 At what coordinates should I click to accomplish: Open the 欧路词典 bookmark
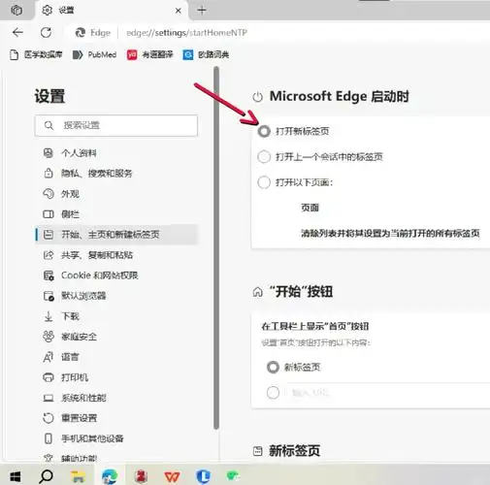tap(206, 54)
